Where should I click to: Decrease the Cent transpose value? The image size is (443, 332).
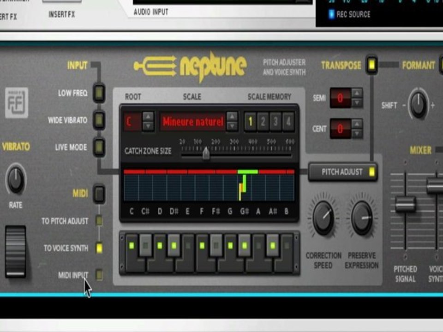(357, 134)
